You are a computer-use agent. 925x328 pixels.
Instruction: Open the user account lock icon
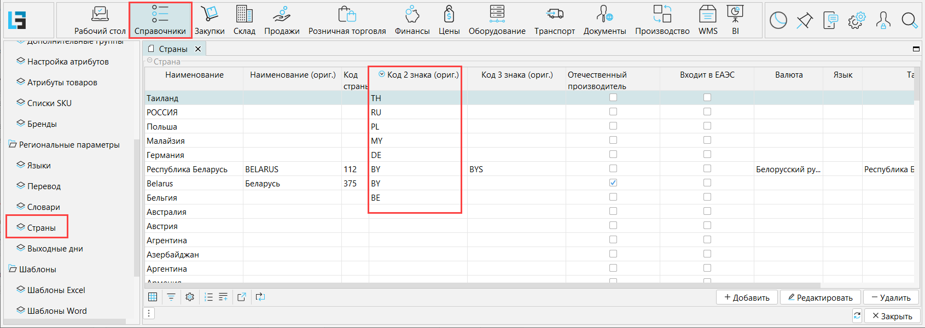[x=883, y=21]
